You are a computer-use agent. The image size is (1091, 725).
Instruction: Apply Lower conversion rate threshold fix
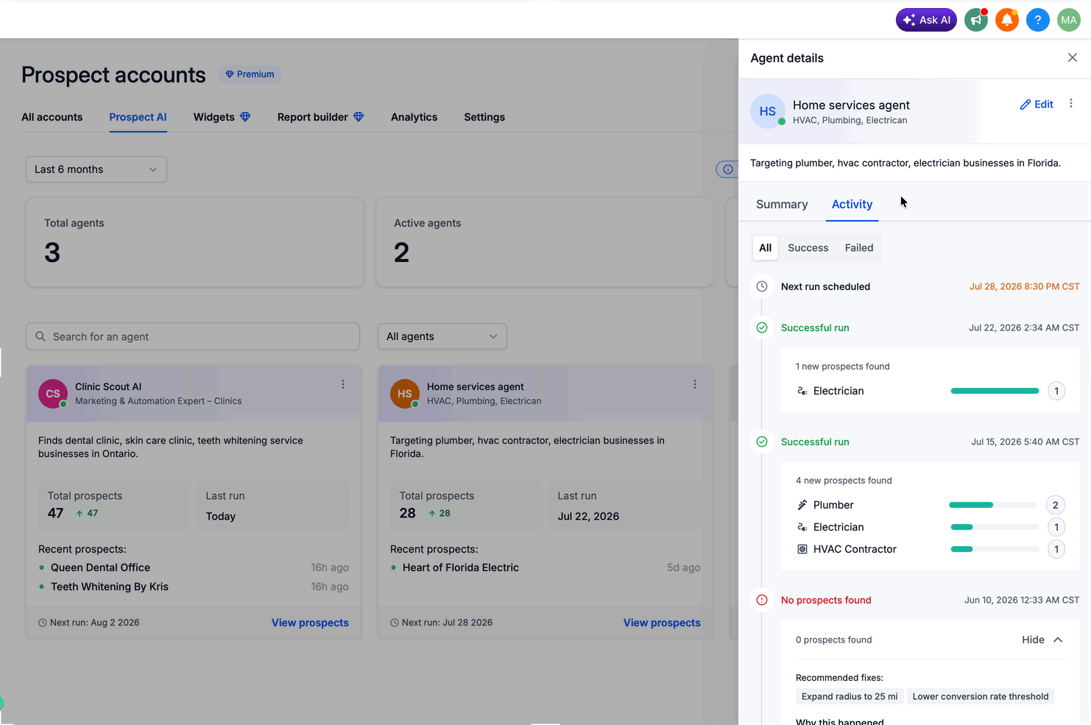coord(981,696)
